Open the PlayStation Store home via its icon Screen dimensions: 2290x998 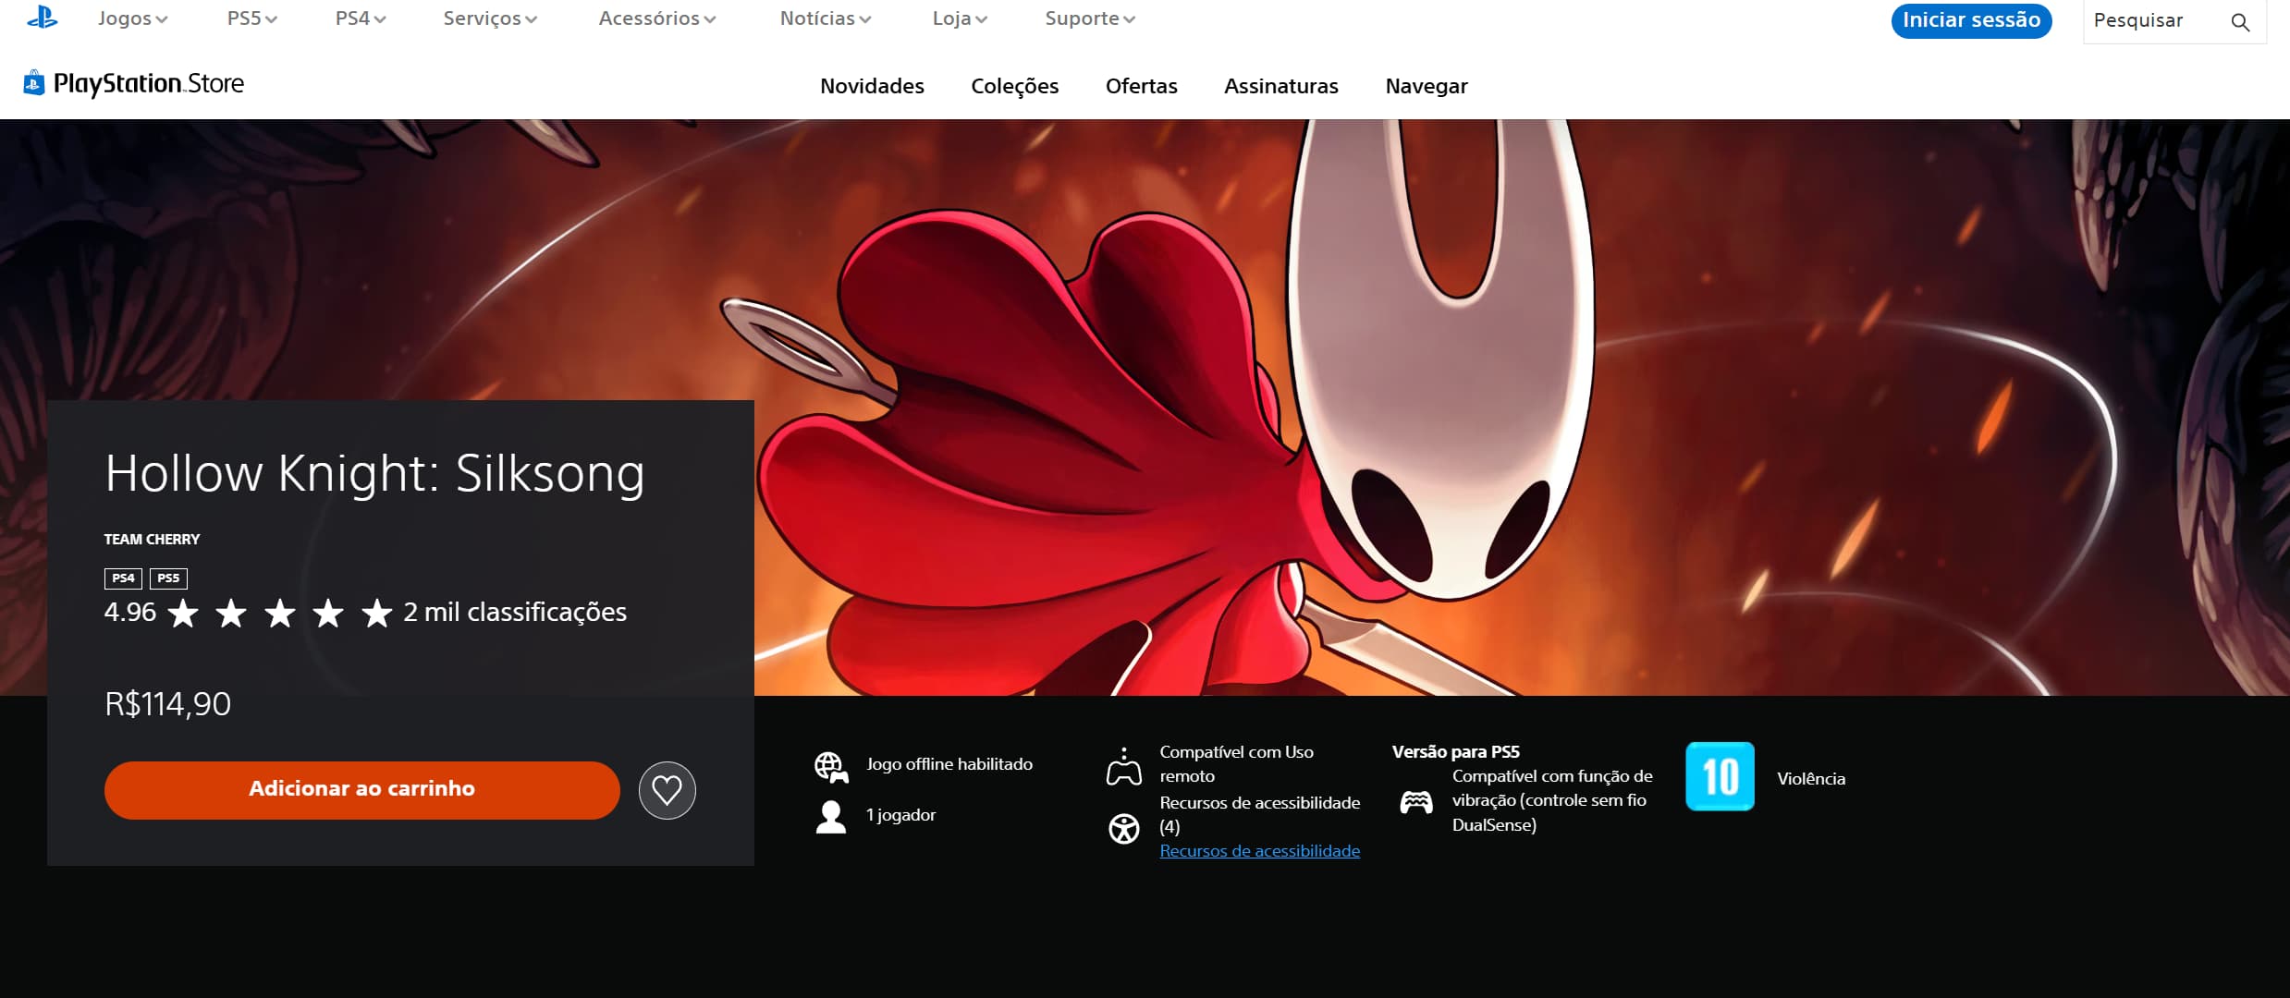tap(33, 83)
